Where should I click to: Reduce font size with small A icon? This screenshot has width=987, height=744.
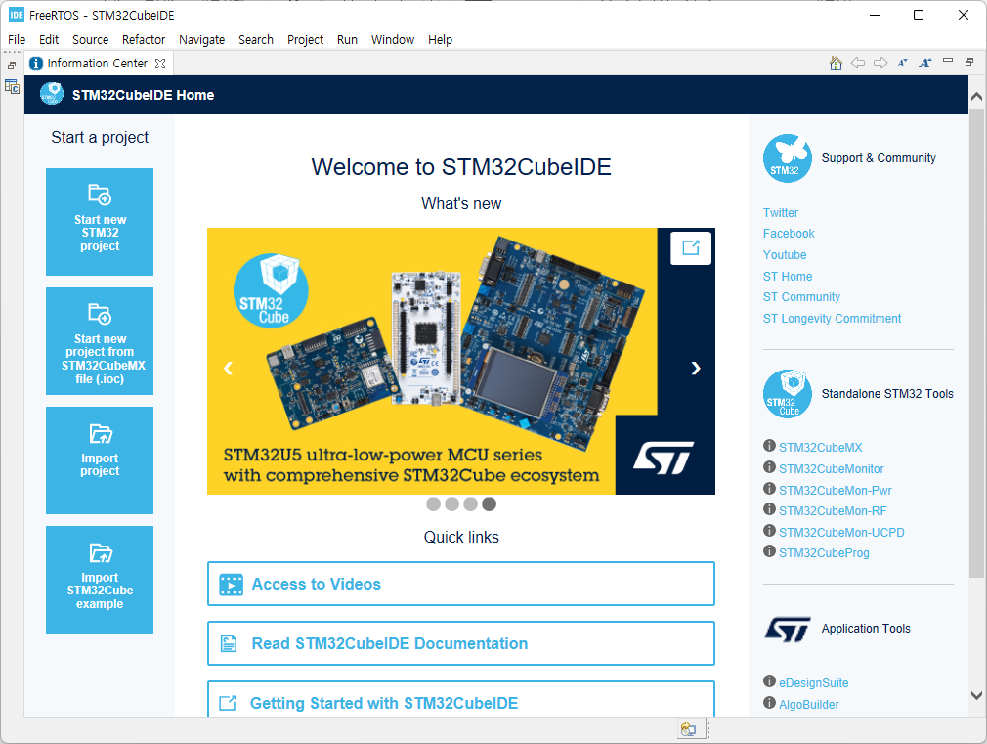(902, 63)
